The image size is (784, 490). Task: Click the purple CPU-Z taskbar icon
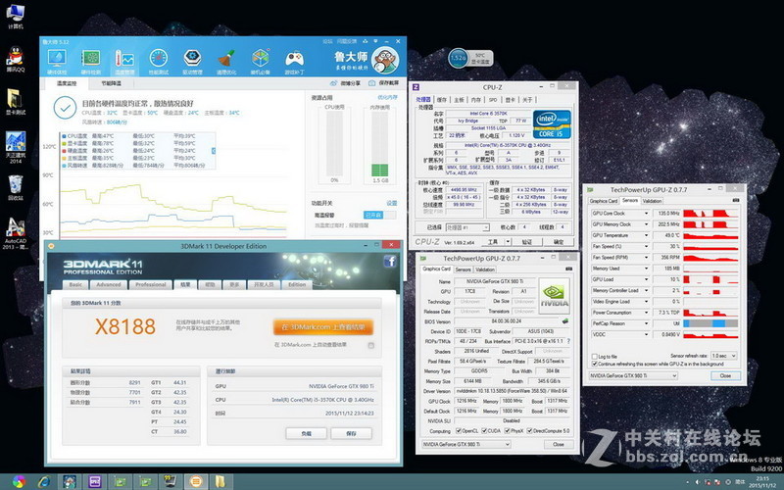click(x=94, y=481)
